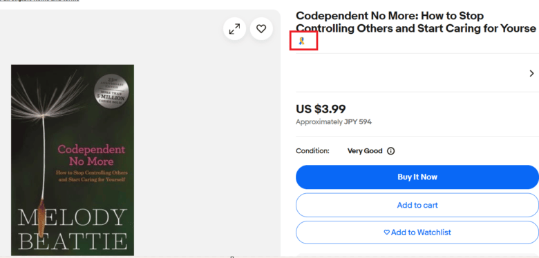Screen dimensions: 539x258
Task: Click the charity ribbon icon below the title
Action: [x=302, y=41]
